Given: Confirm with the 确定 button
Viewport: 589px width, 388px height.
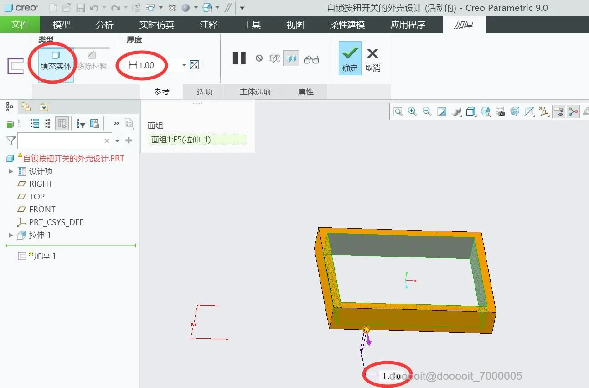Looking at the screenshot, I should [350, 58].
